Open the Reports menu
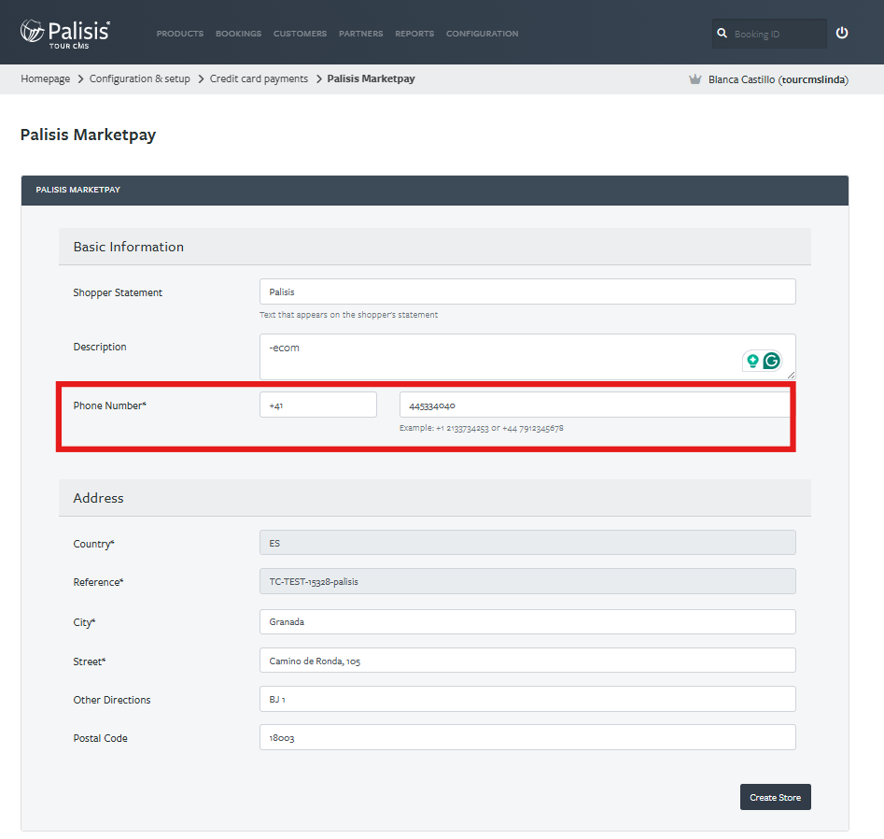 pyautogui.click(x=414, y=34)
